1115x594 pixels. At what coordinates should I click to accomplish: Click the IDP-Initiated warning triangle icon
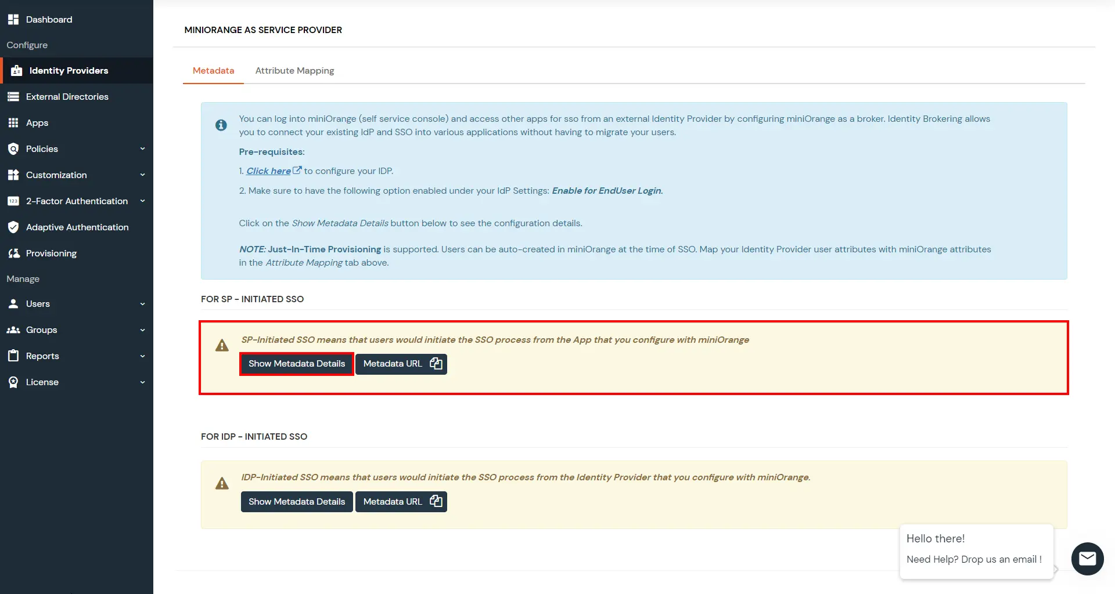(222, 483)
